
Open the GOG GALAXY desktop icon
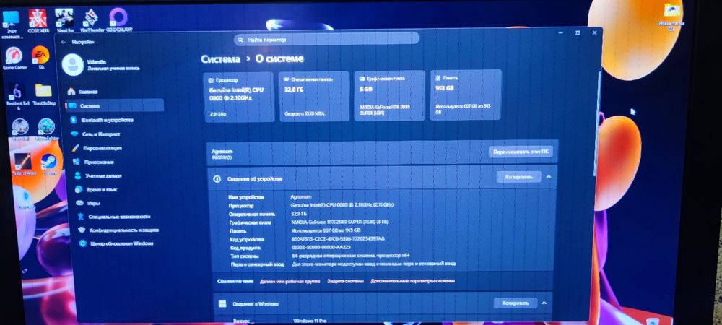[119, 20]
